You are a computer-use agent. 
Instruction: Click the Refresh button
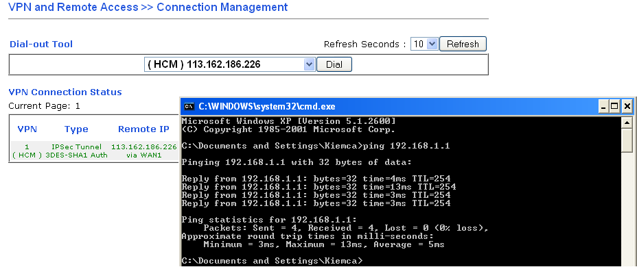463,44
